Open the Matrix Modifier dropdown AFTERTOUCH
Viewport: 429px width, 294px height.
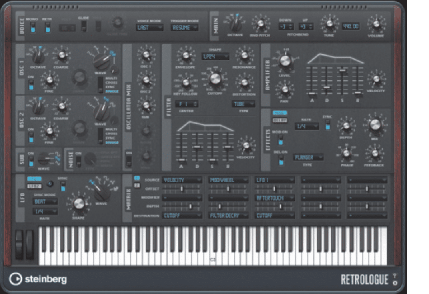click(x=275, y=198)
